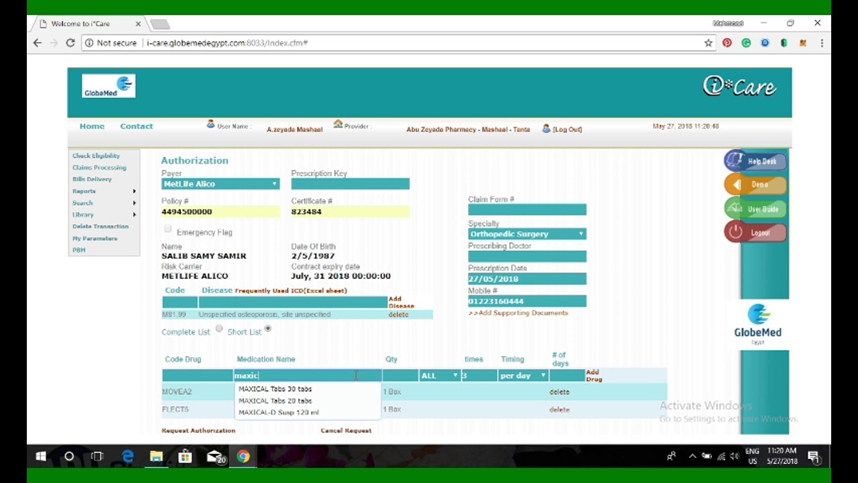The height and width of the screenshot is (483, 858).
Task: Open Task View on the taskbar
Action: pyautogui.click(x=98, y=457)
